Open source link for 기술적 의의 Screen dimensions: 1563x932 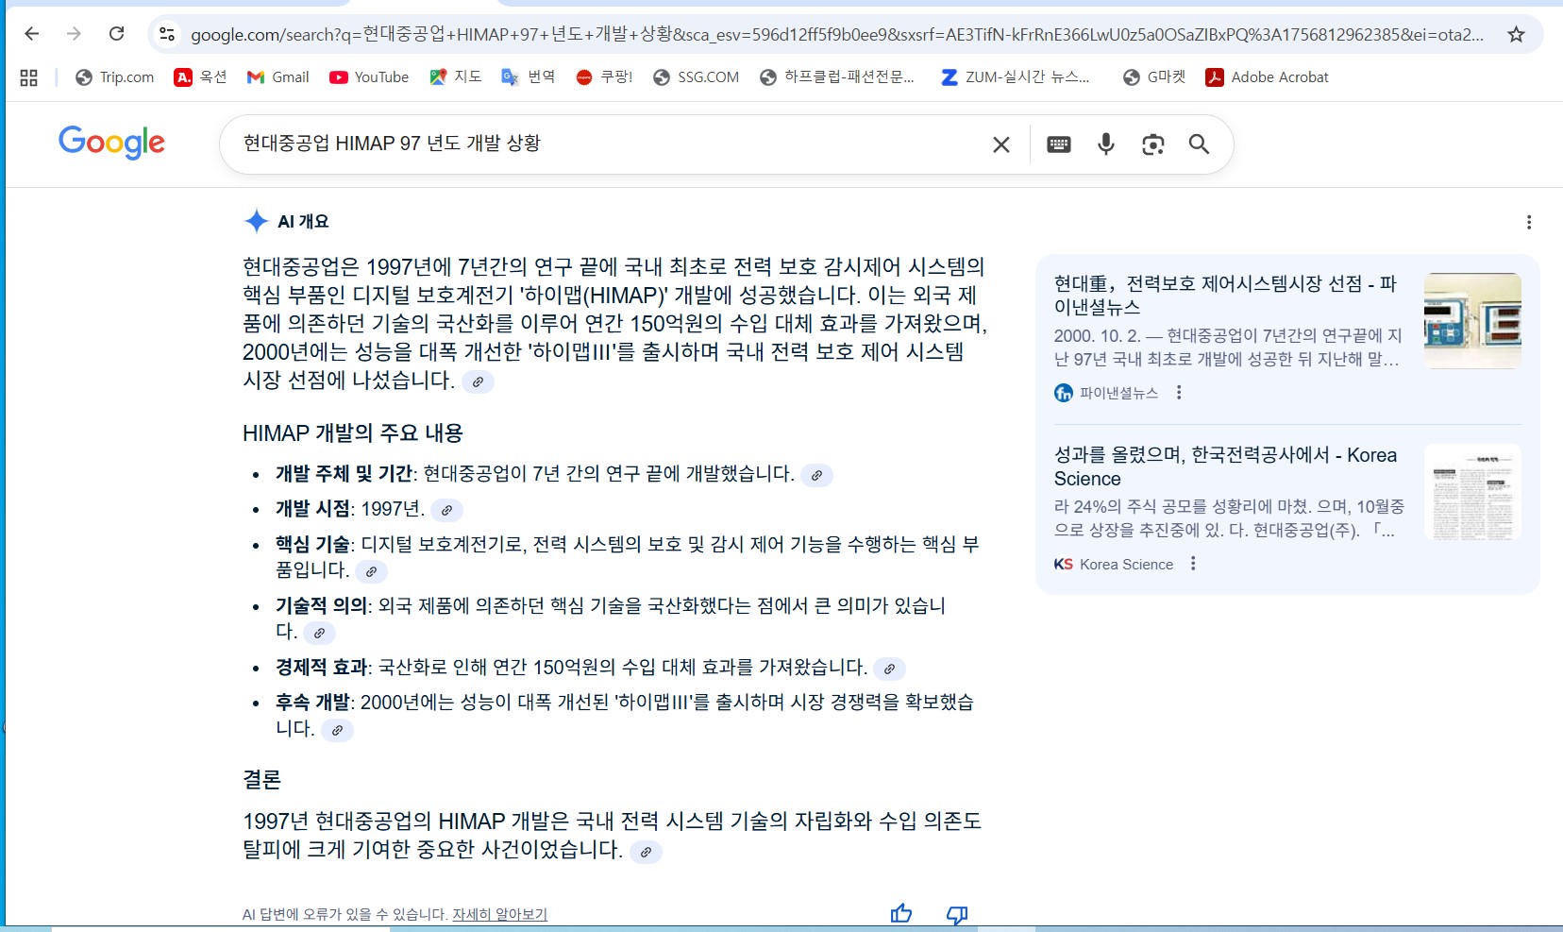(x=320, y=633)
